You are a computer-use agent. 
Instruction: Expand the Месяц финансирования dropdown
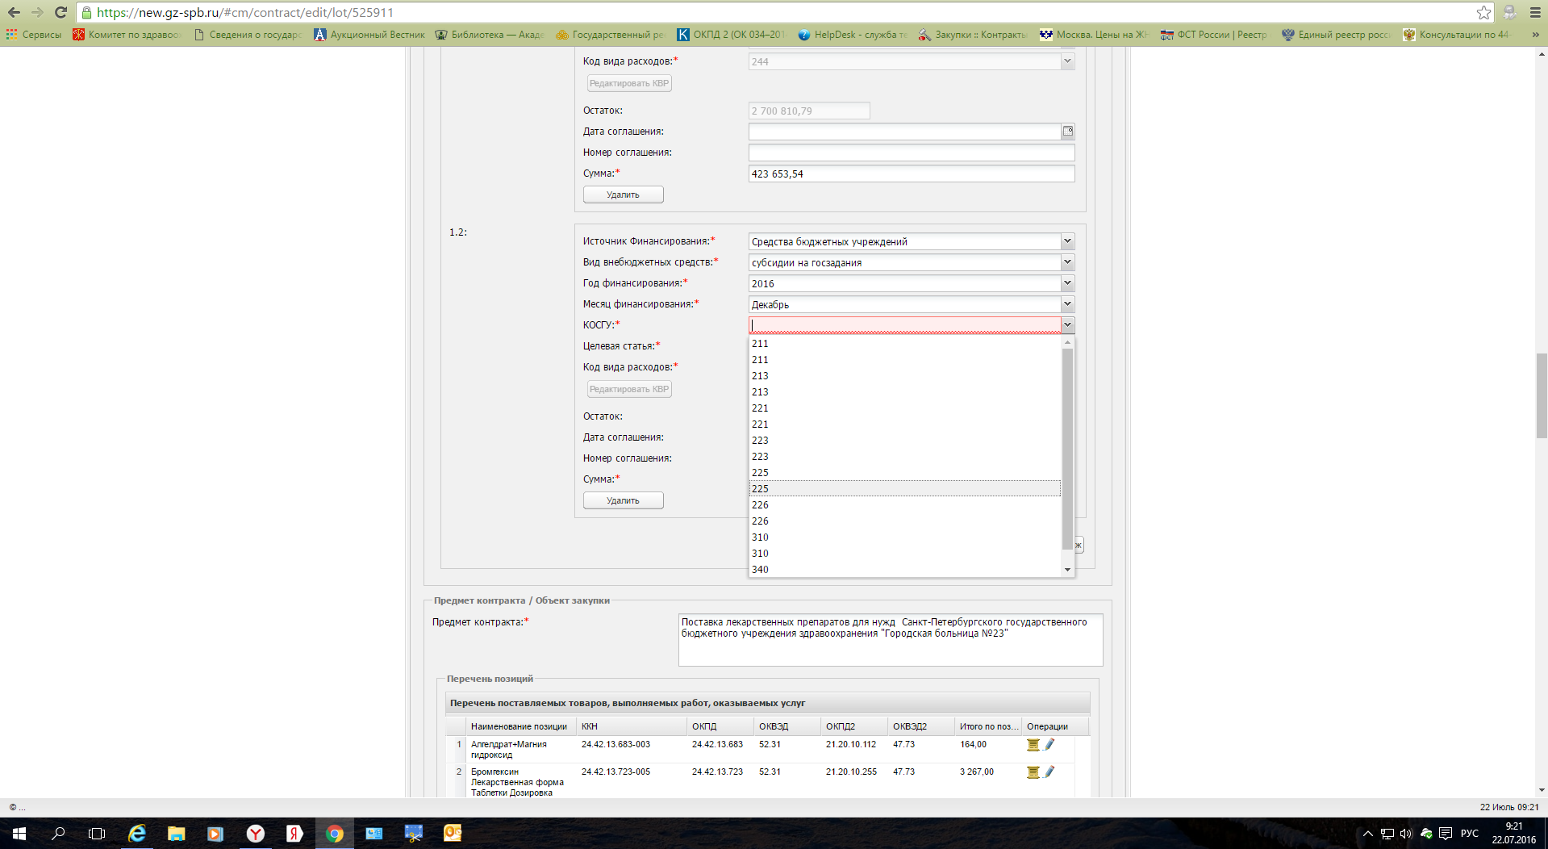1066,304
